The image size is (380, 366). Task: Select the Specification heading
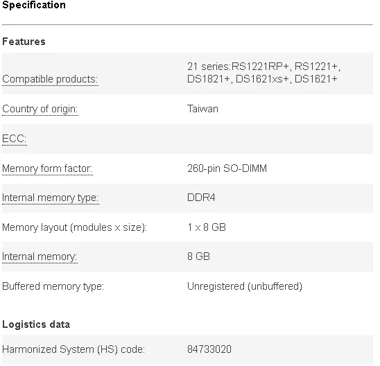(34, 5)
